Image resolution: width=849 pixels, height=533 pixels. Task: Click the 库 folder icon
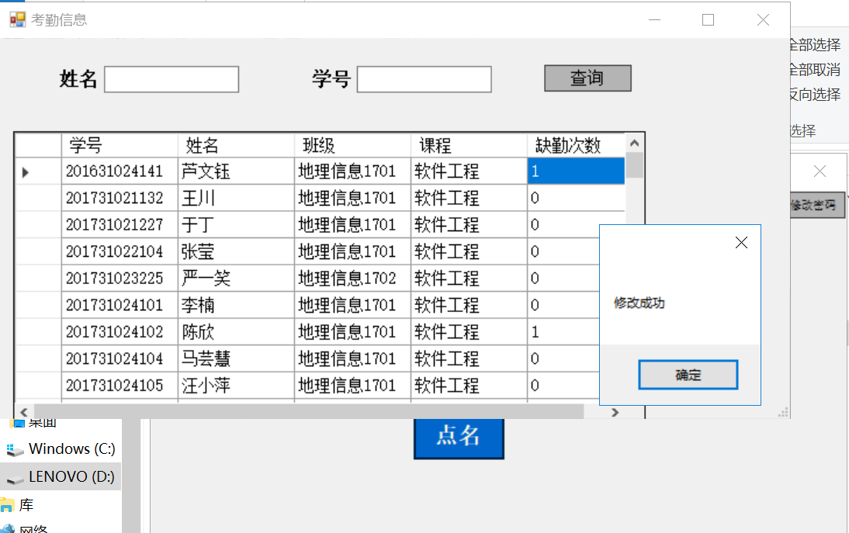(6, 506)
